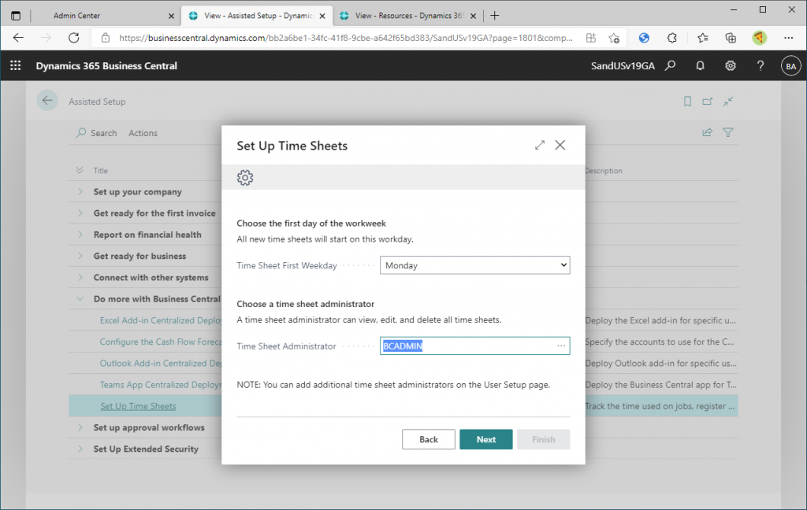
Task: Open Set Up Time Sheets link
Action: 138,406
